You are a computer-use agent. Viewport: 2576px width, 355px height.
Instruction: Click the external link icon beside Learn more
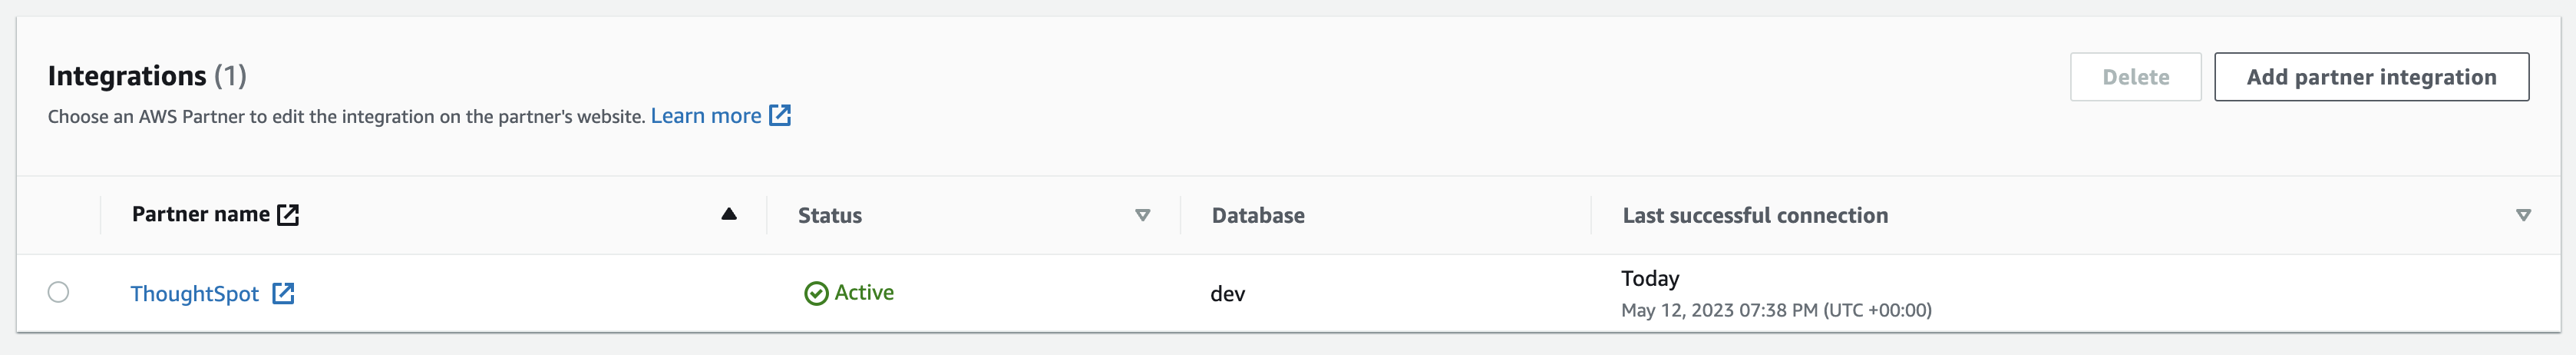[780, 116]
